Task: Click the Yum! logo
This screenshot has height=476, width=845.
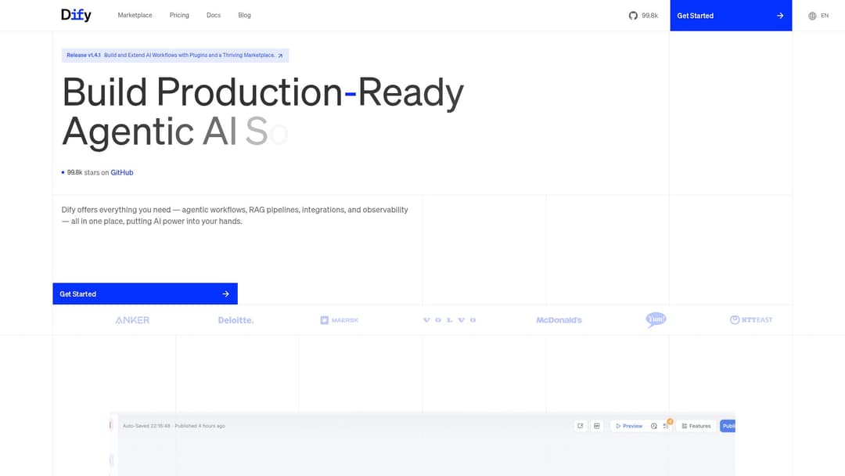Action: (x=656, y=319)
